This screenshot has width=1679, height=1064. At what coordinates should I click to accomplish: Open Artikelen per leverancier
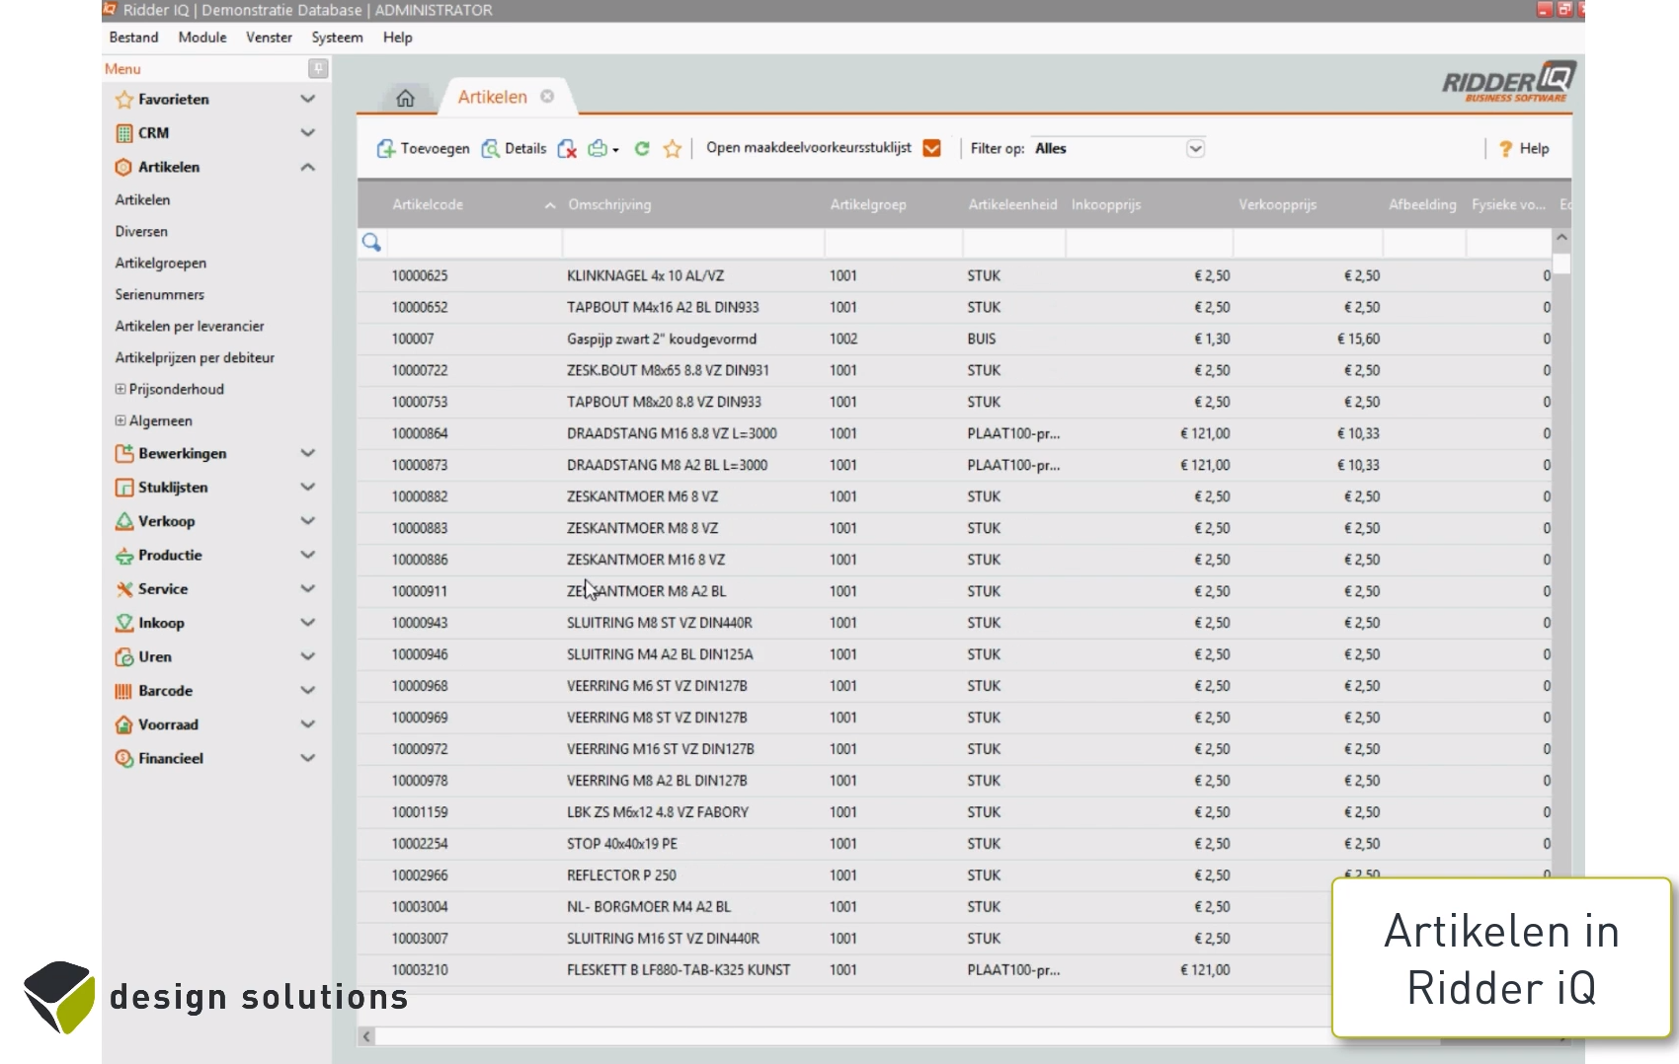[190, 326]
